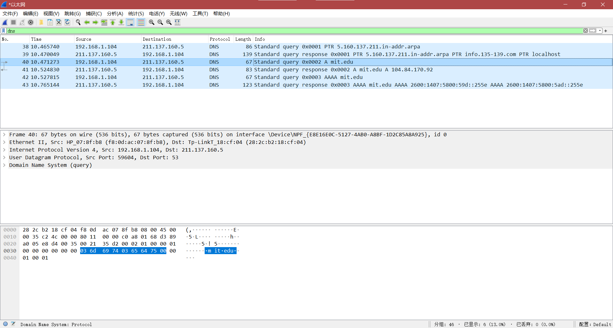The height and width of the screenshot is (328, 613).
Task: Add a display filter button with plus
Action: (606, 31)
